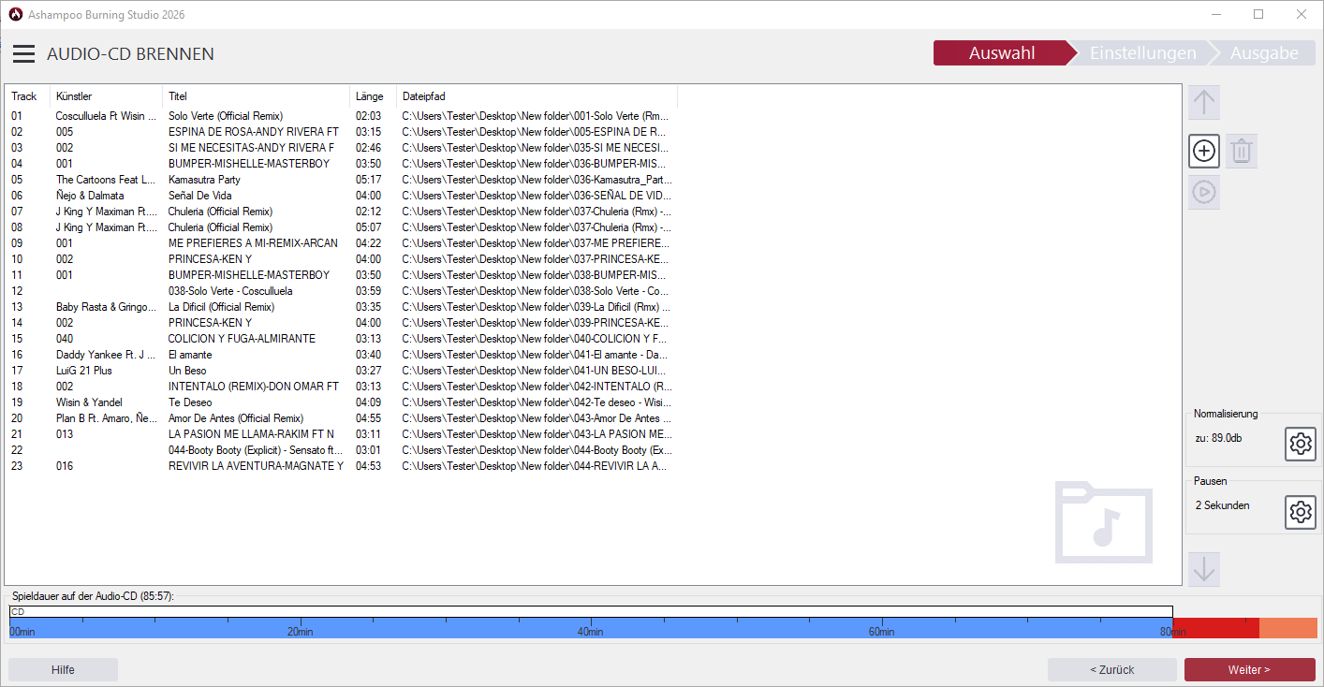Click the move track down arrow
Image resolution: width=1324 pixels, height=687 pixels.
coord(1204,569)
